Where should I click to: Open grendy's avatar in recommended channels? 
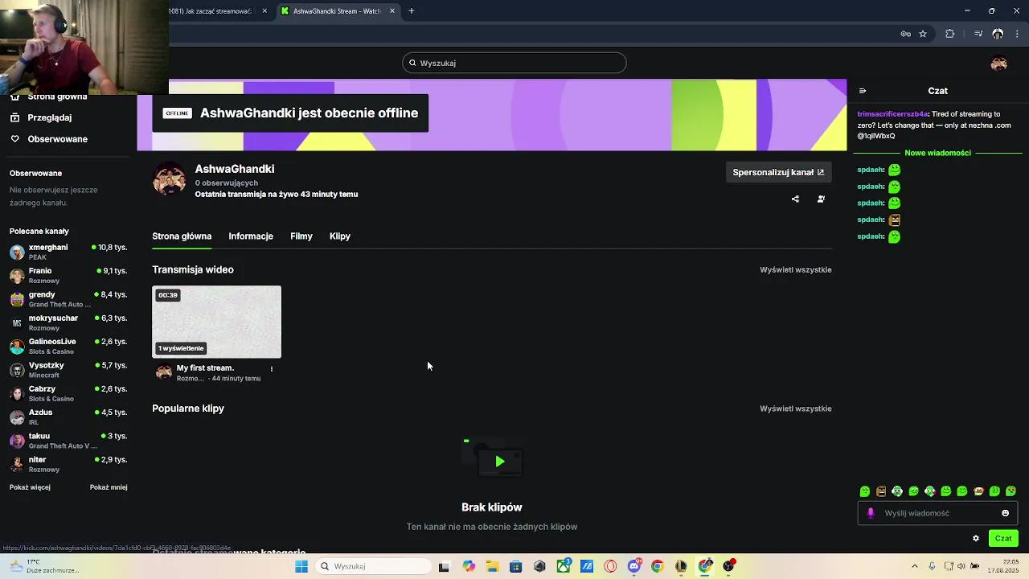17,299
